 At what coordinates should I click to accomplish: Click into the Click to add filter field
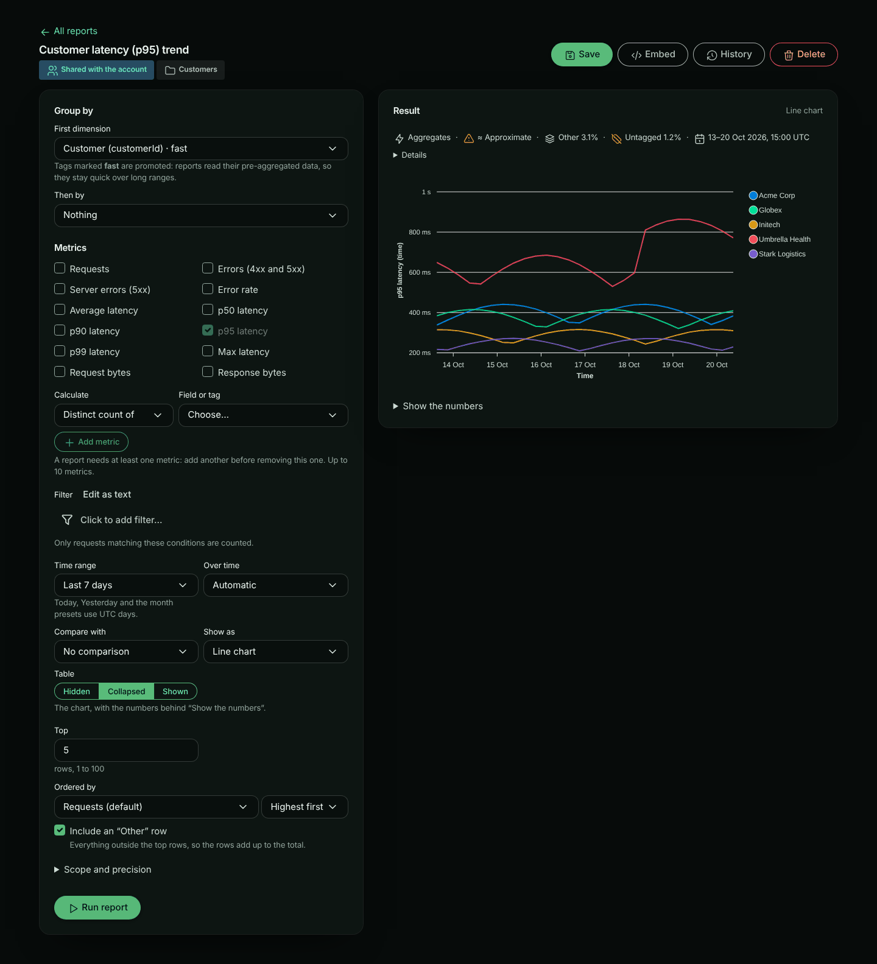click(201, 520)
